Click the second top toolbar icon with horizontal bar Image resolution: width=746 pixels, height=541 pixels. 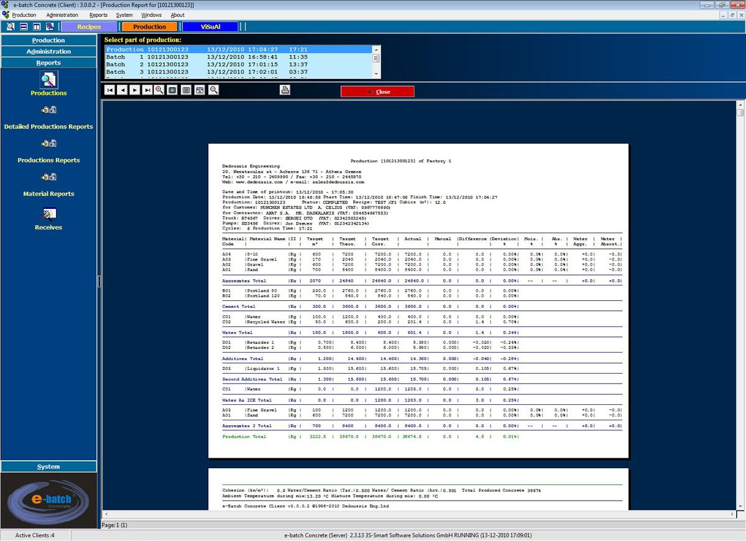pos(24,27)
